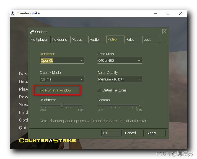Switch to the Multiplayer tab

40,39
